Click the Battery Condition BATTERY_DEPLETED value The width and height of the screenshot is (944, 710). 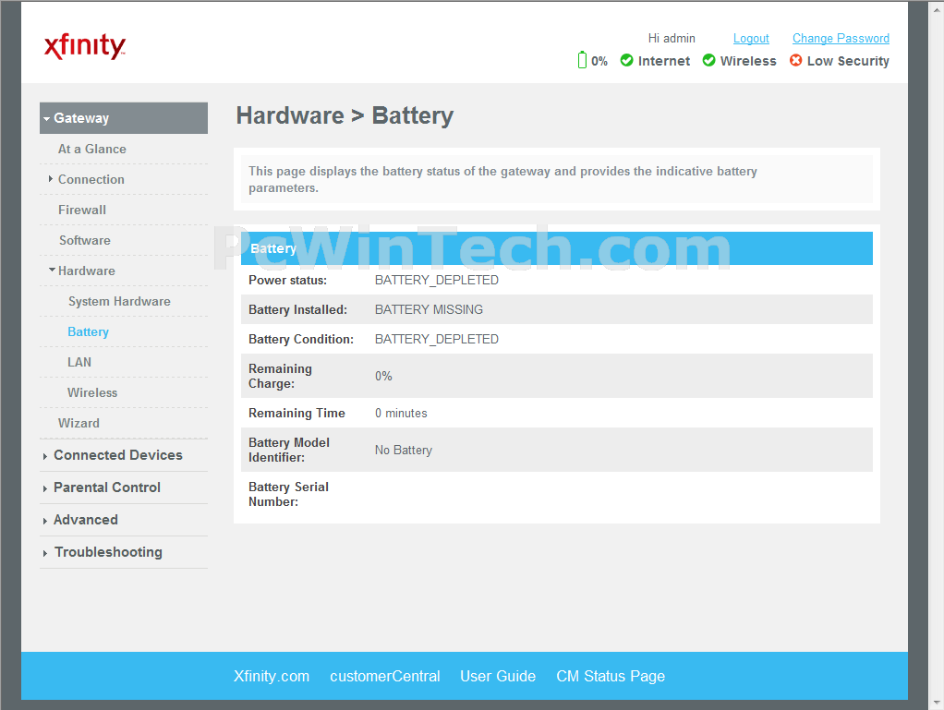[437, 340]
